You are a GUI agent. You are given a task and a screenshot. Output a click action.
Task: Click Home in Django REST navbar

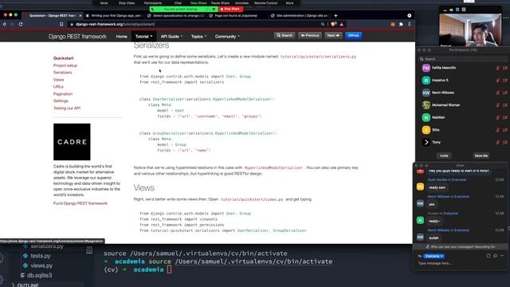122,37
